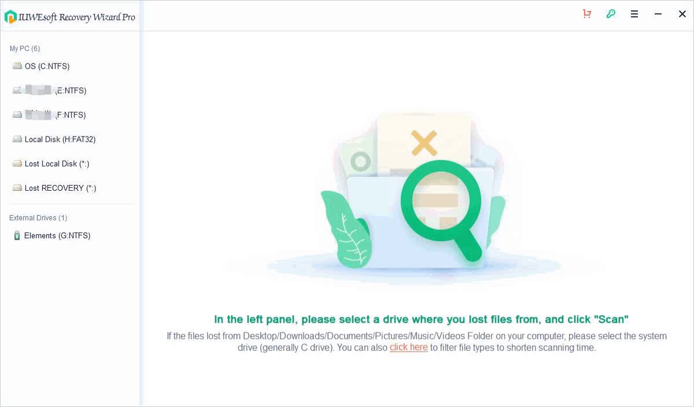Click the OS (C:NTFS) drive icon
Image resolution: width=694 pixels, height=407 pixels.
click(17, 66)
